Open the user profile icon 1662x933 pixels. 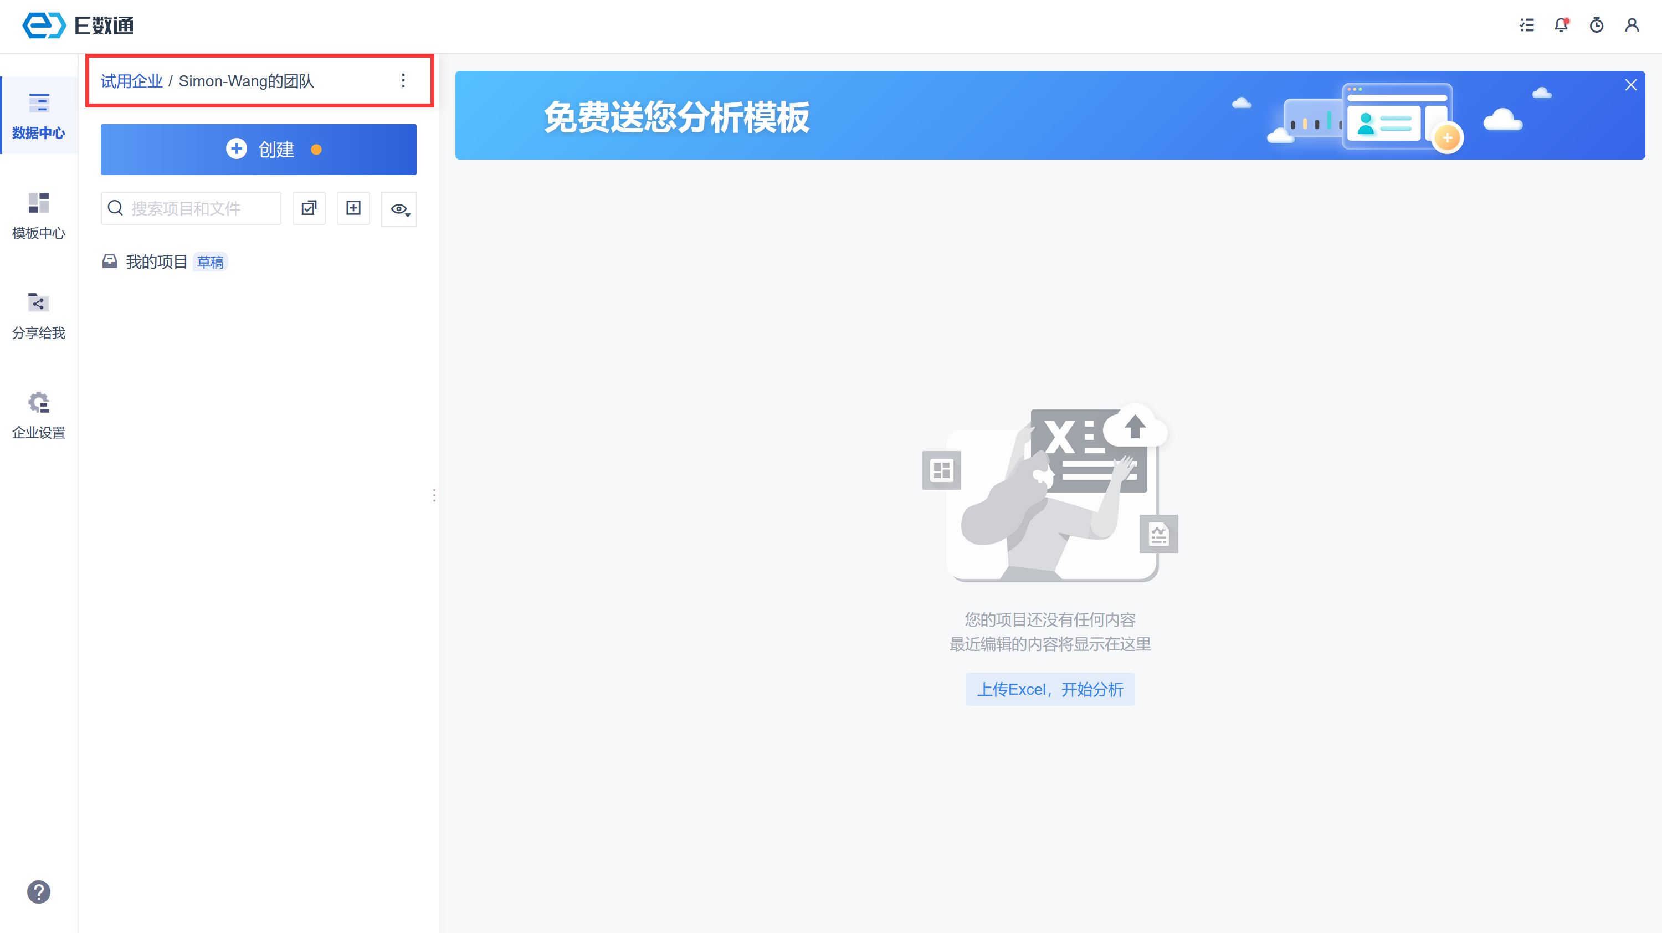[x=1632, y=25]
